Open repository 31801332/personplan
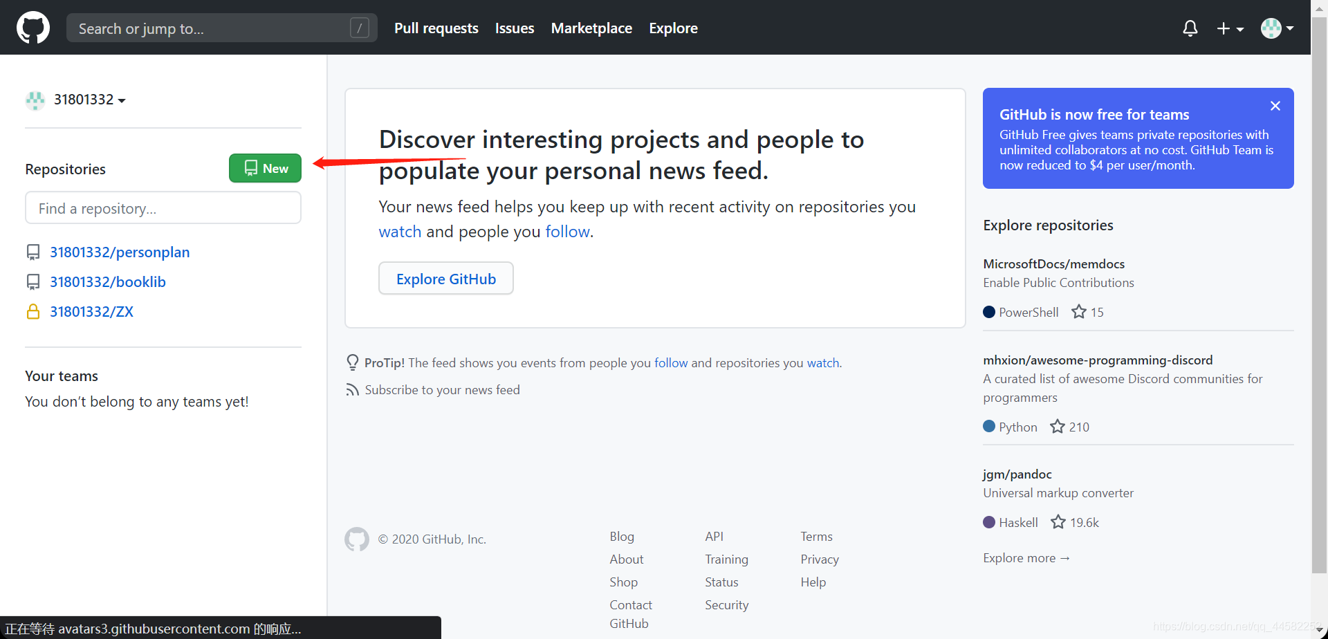Image resolution: width=1328 pixels, height=639 pixels. [120, 252]
